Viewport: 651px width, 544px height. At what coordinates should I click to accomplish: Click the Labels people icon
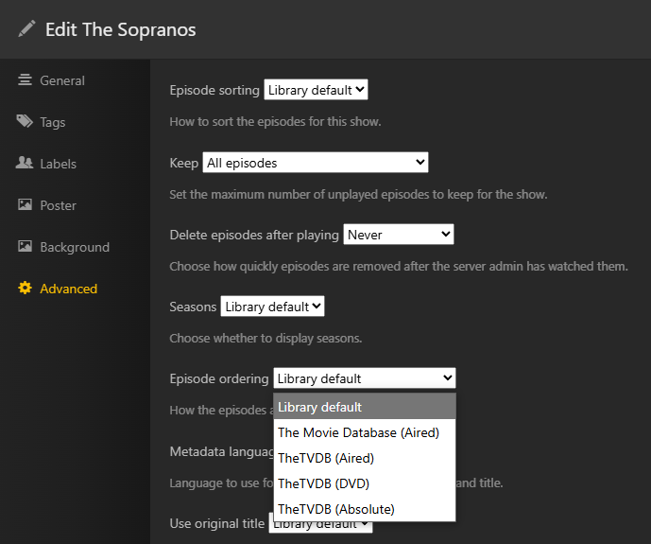click(25, 164)
